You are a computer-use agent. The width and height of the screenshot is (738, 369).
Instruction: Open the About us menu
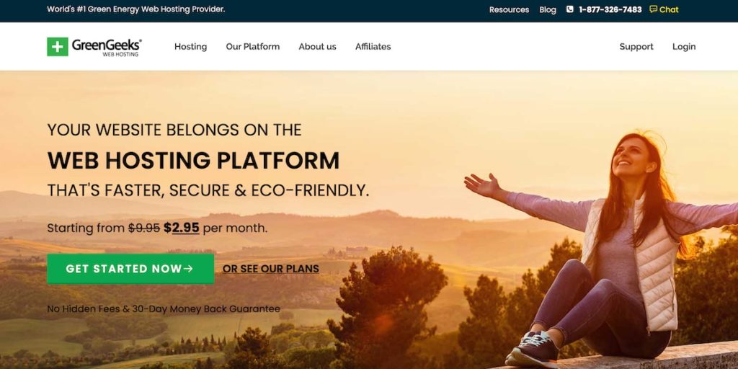click(x=317, y=47)
